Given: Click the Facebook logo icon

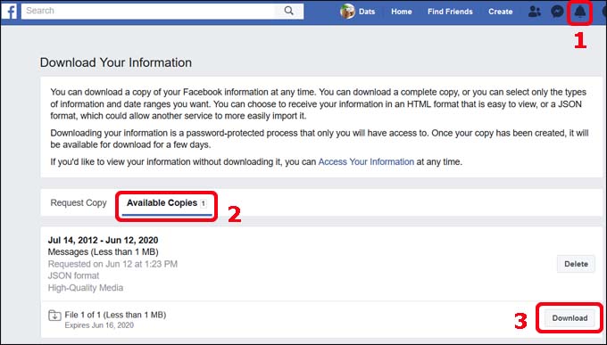Looking at the screenshot, I should (9, 12).
